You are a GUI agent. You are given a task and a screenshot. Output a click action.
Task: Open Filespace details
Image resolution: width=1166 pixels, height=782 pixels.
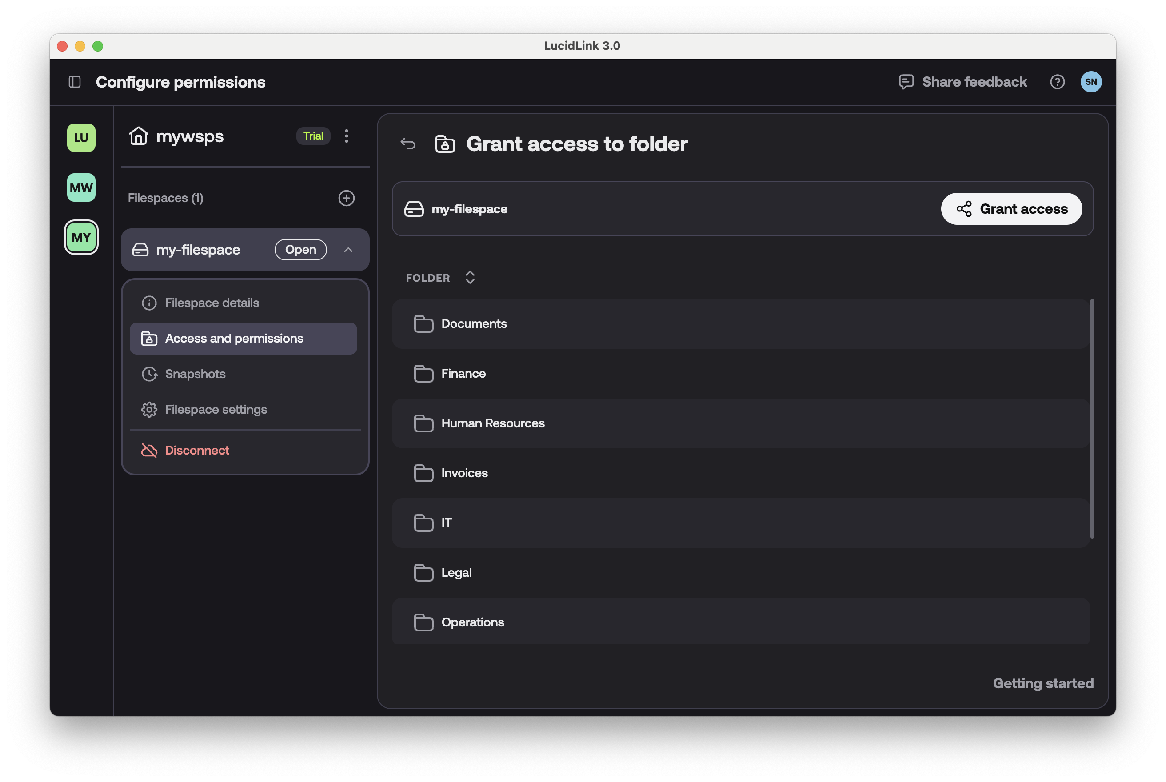[x=244, y=303]
